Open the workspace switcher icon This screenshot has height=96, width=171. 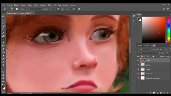coord(168,9)
